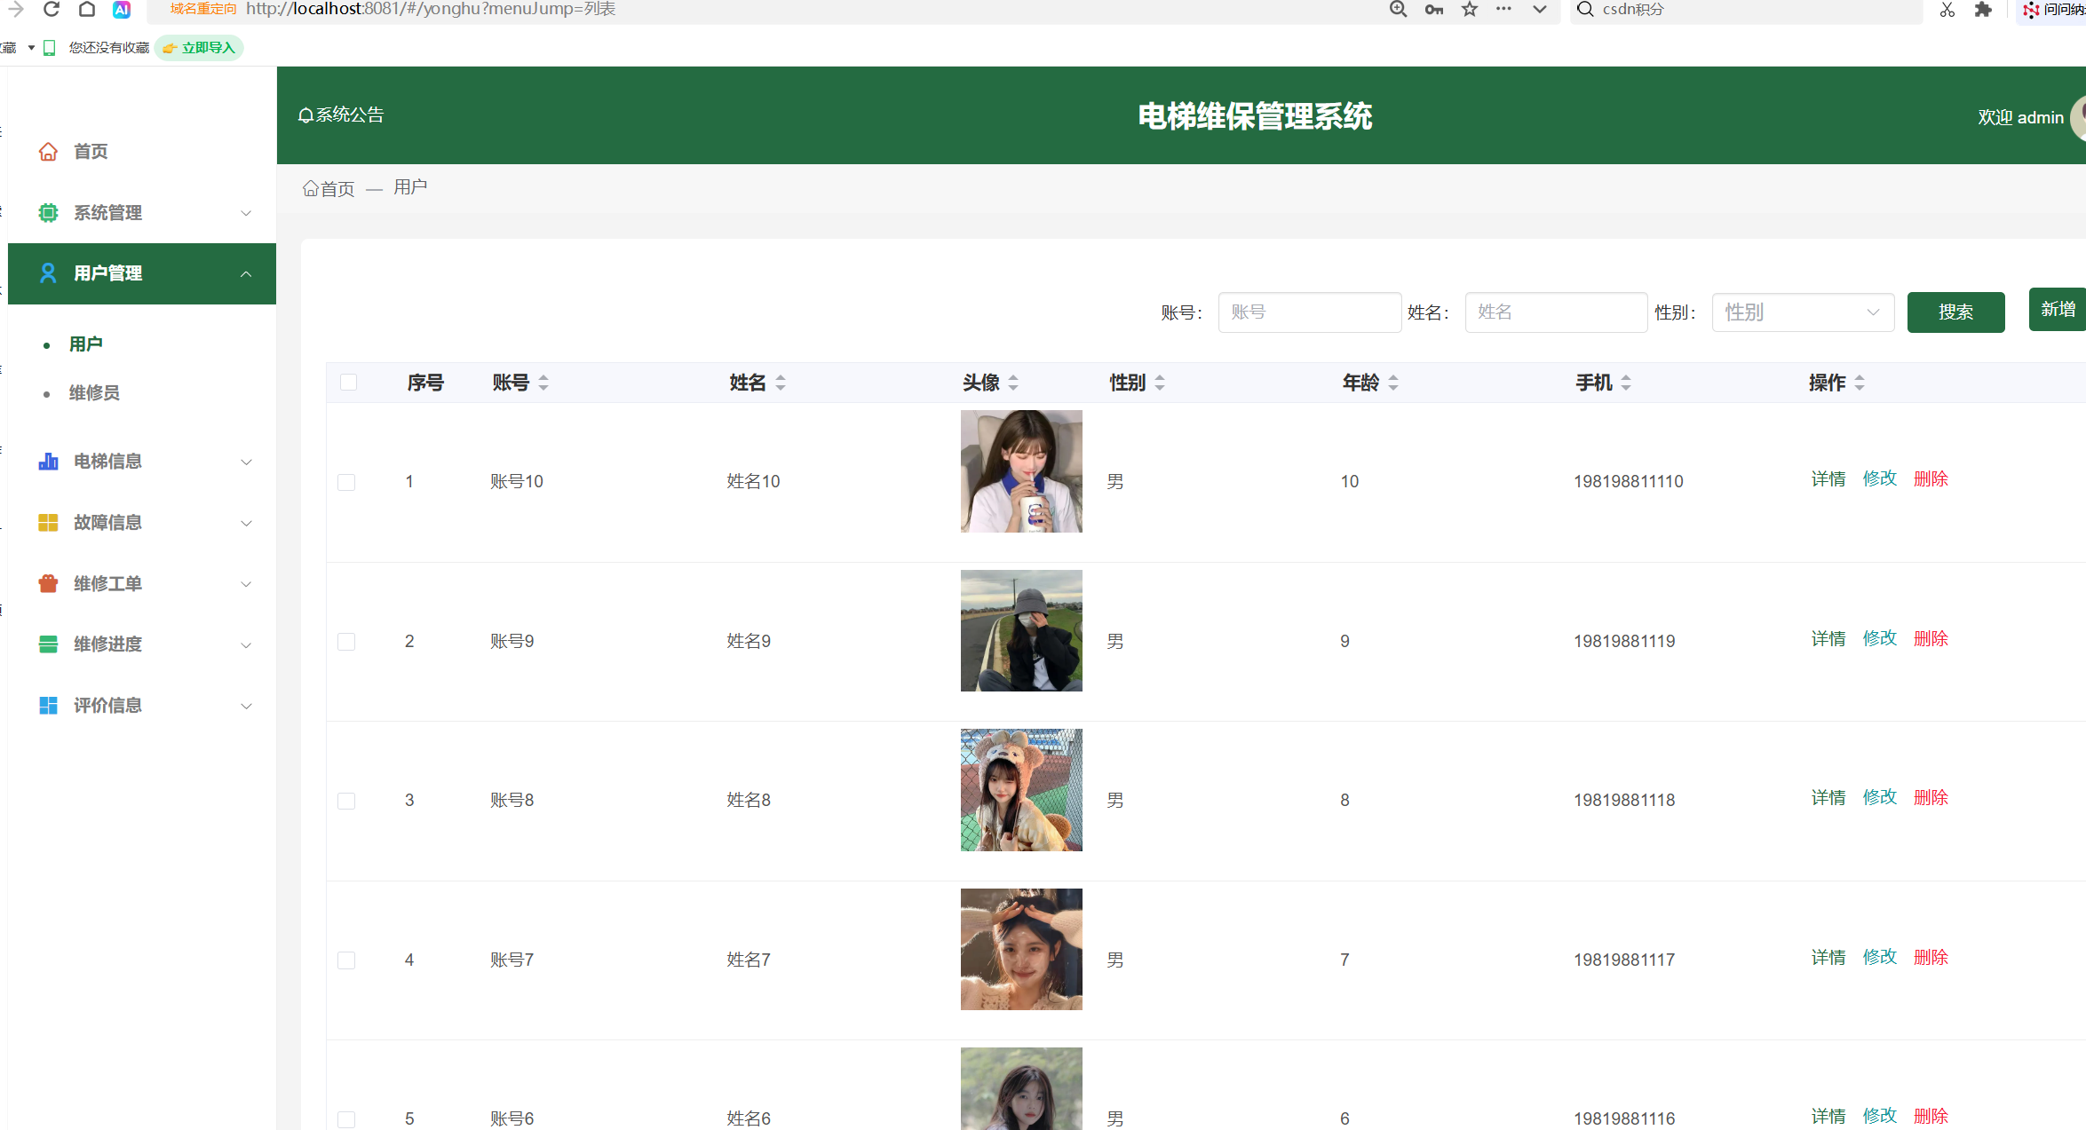The width and height of the screenshot is (2086, 1130).
Task: Open the 性别 filter dropdown
Action: tap(1802, 312)
